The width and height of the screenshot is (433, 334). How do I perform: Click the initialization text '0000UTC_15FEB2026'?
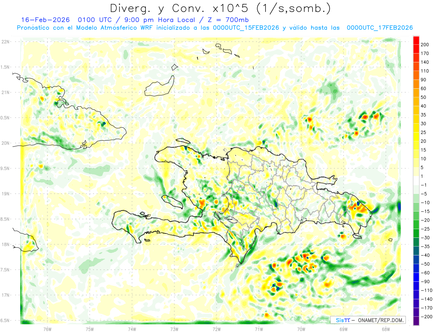246,28
